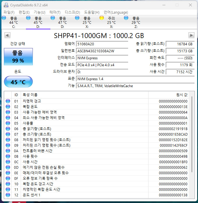Click status orb of row 0E 무결성 오류 횟수
This screenshot has width=198, height=203.
[8, 173]
